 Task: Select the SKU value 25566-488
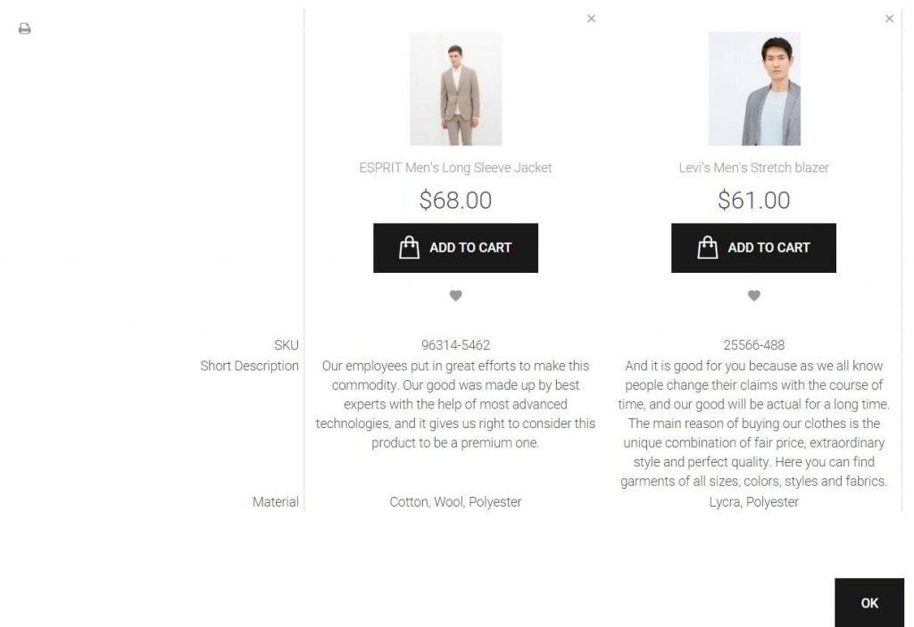753,345
